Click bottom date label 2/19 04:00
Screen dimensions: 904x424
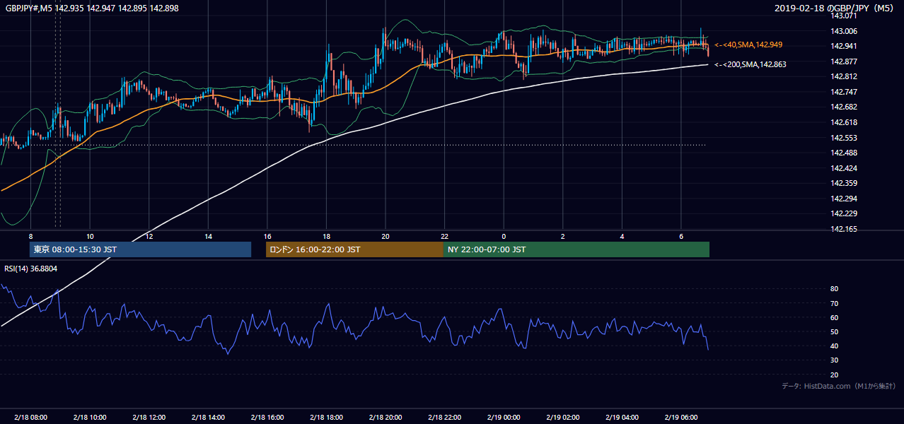[622, 417]
